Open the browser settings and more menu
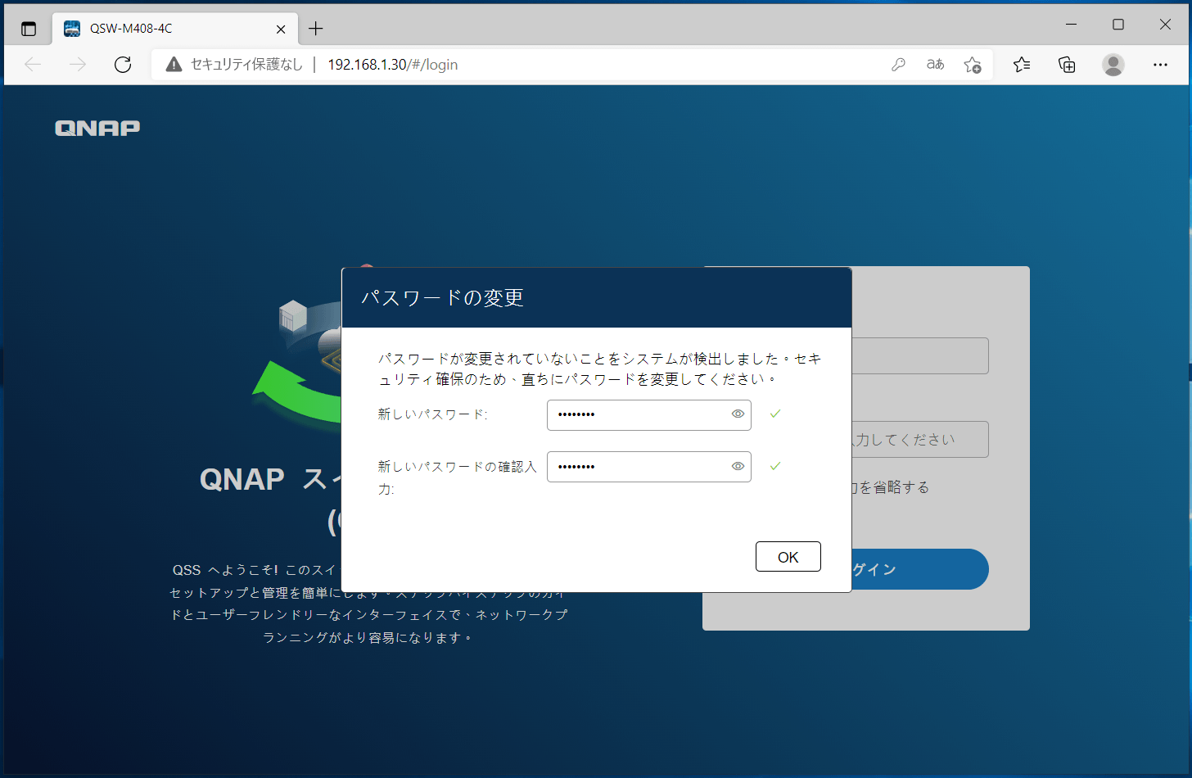The height and width of the screenshot is (778, 1192). 1160,65
